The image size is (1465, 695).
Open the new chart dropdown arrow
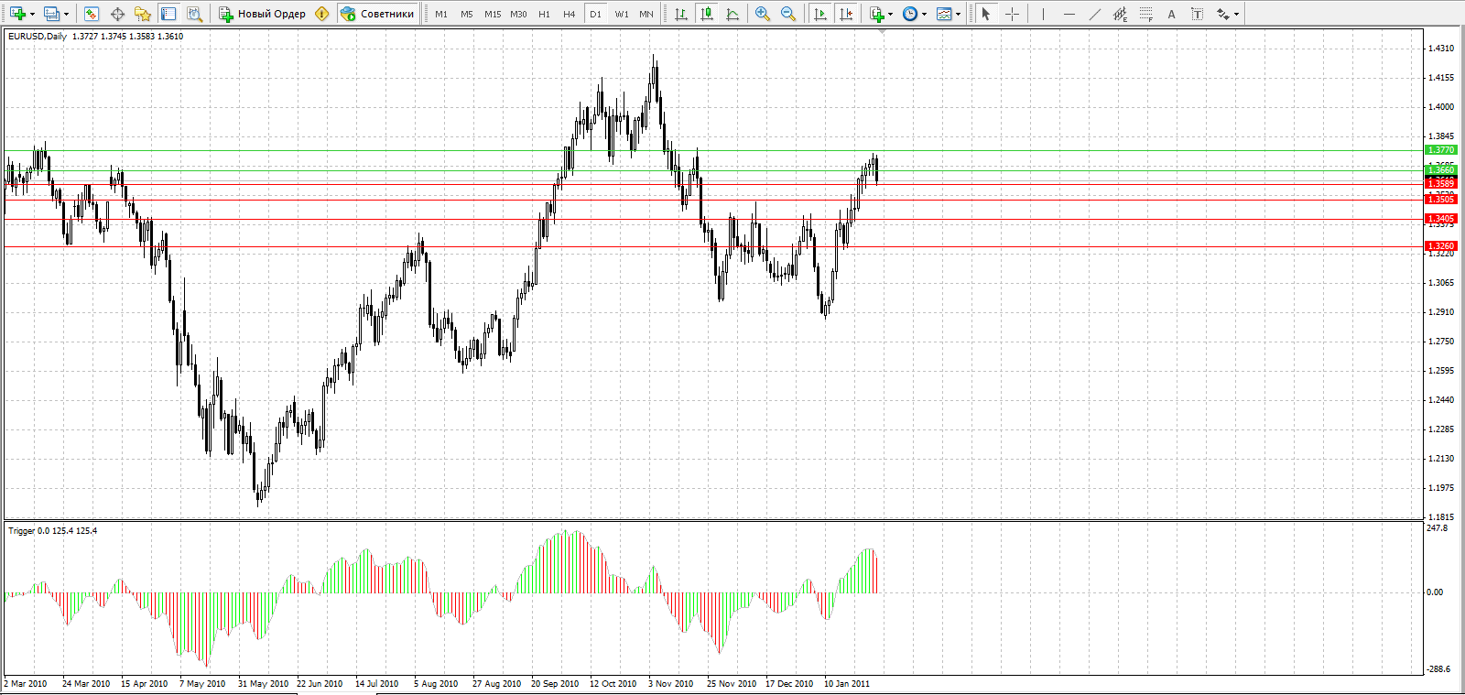click(x=33, y=14)
